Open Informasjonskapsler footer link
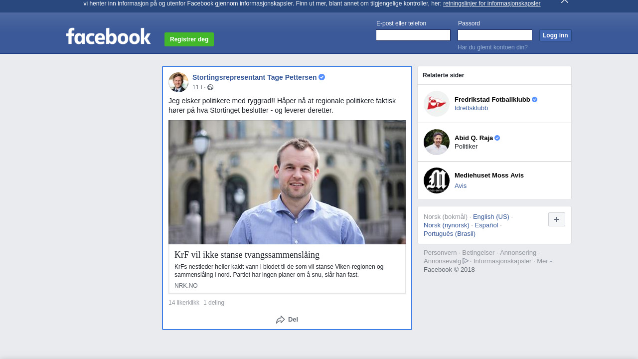Screen dimensions: 638x359 (502, 261)
